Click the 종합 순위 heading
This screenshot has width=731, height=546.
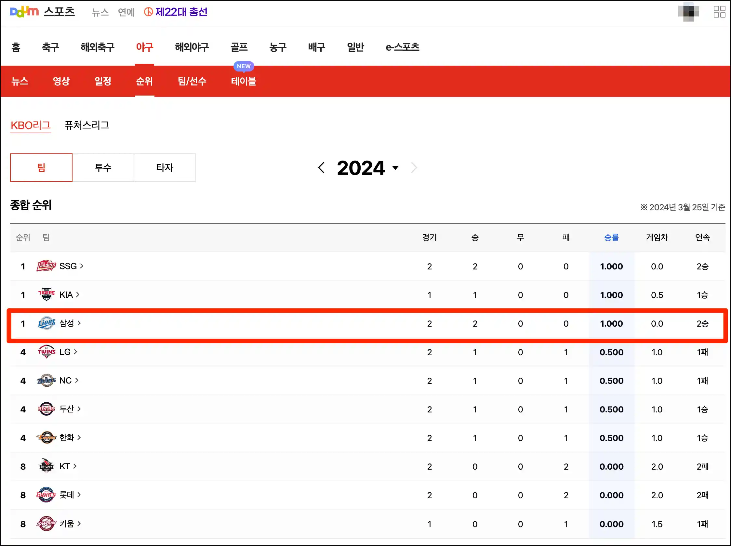click(x=31, y=205)
